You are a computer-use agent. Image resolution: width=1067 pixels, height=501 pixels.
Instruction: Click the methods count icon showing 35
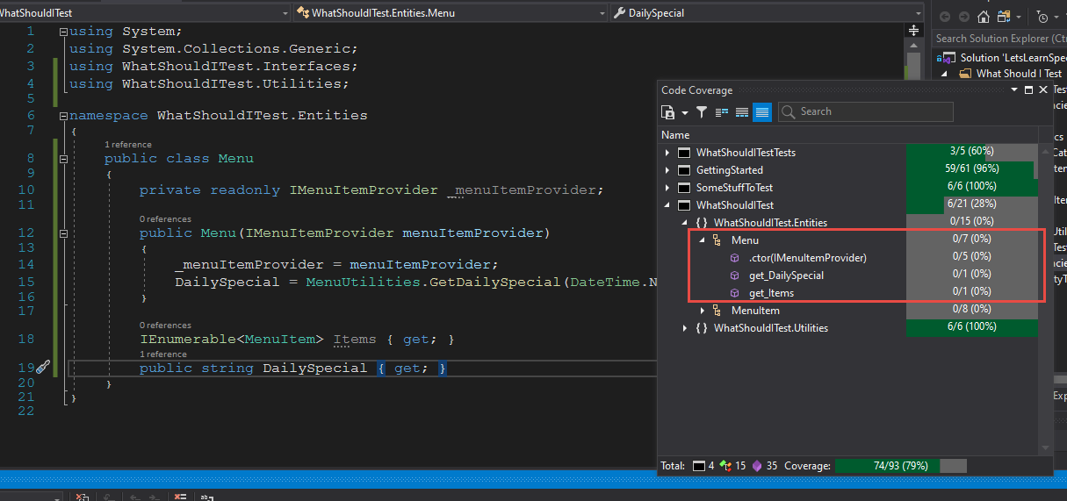(x=758, y=466)
